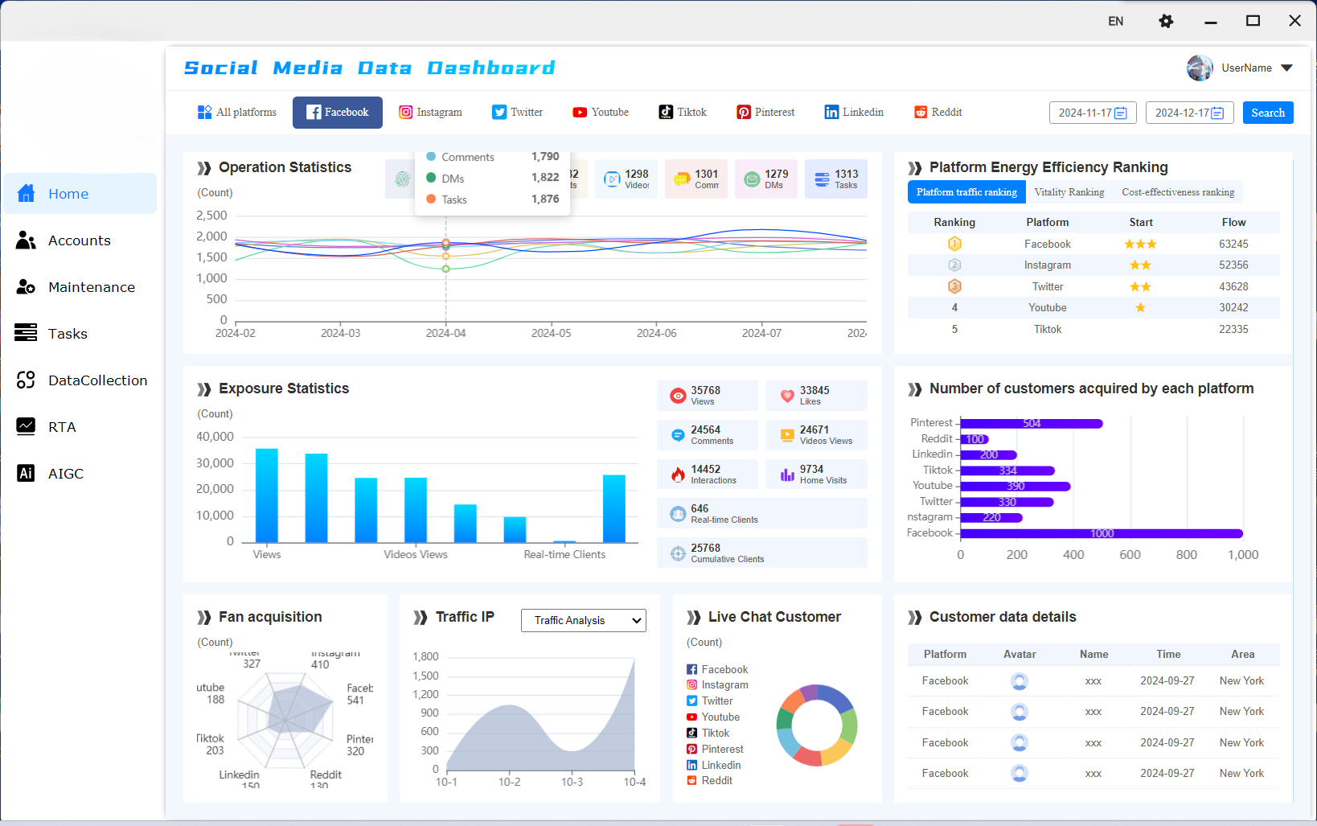
Task: Click the 35768 Views eye icon
Action: (x=679, y=396)
